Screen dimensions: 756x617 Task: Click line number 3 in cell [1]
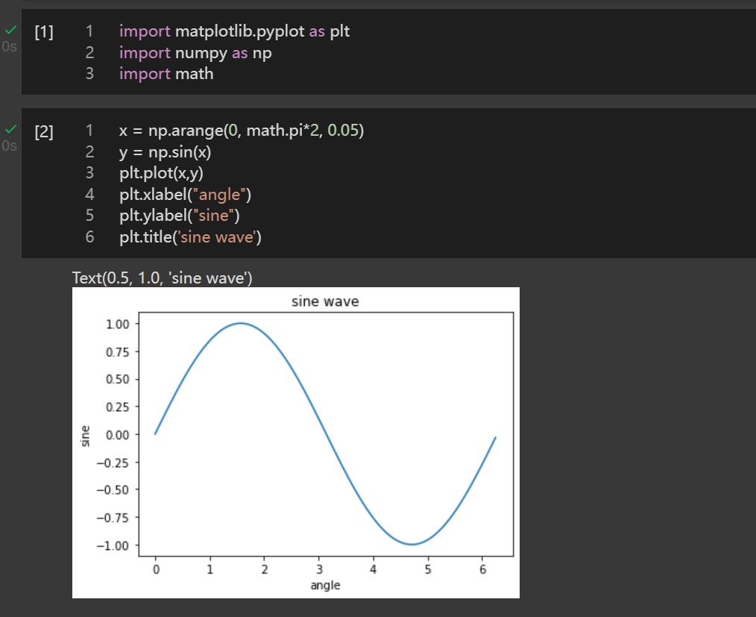[89, 73]
